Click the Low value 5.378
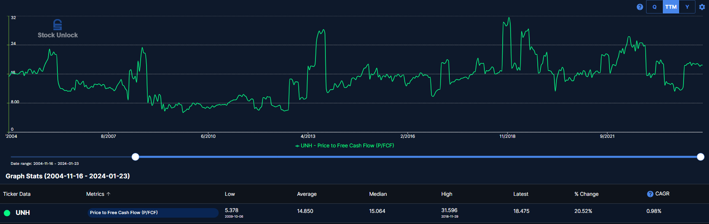This screenshot has width=709, height=224. click(x=231, y=210)
